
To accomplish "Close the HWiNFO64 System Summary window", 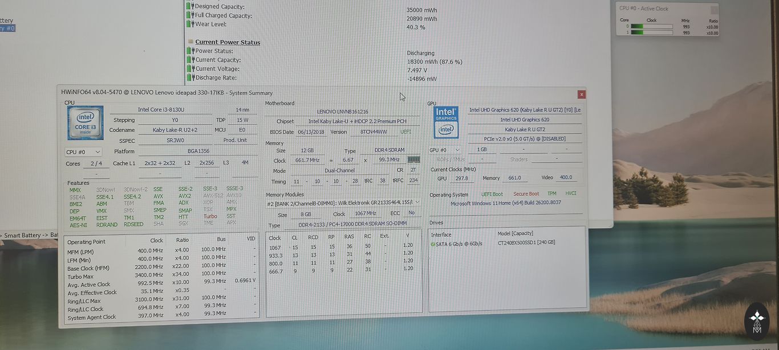I will [581, 94].
